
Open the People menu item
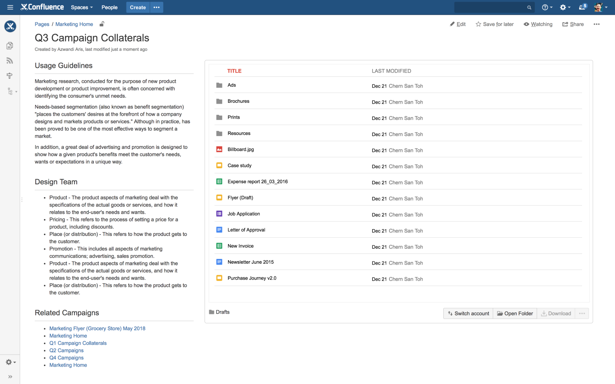pyautogui.click(x=109, y=7)
